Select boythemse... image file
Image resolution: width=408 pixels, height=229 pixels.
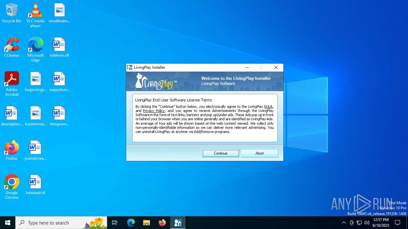pos(35,116)
